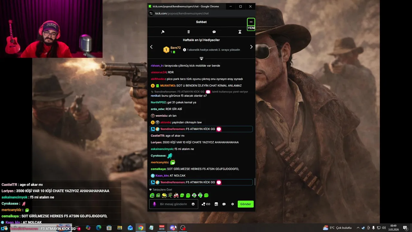Click username cemalkaya in chat window
This screenshot has width=412, height=232.
(x=158, y=169)
